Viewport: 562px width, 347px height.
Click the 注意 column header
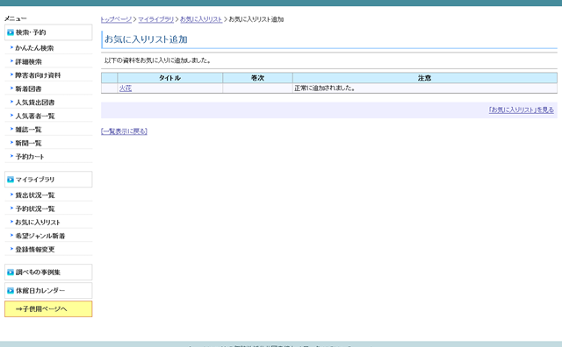425,78
